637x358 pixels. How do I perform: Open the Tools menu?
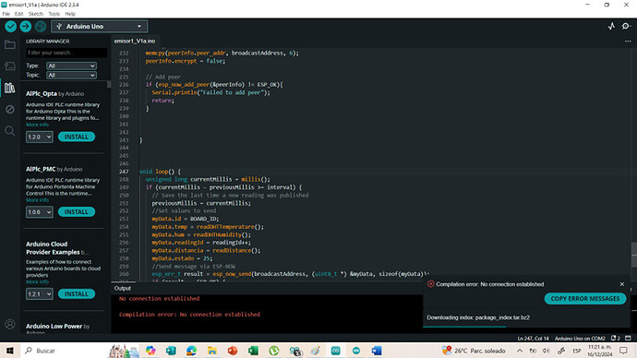[x=54, y=14]
